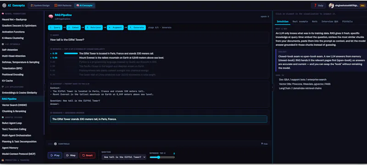
Task: Hide the controls panel
Action: tap(264, 144)
